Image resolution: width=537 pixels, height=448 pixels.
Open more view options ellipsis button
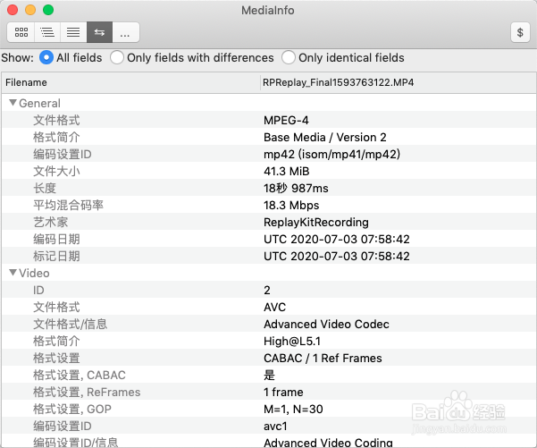tap(125, 32)
